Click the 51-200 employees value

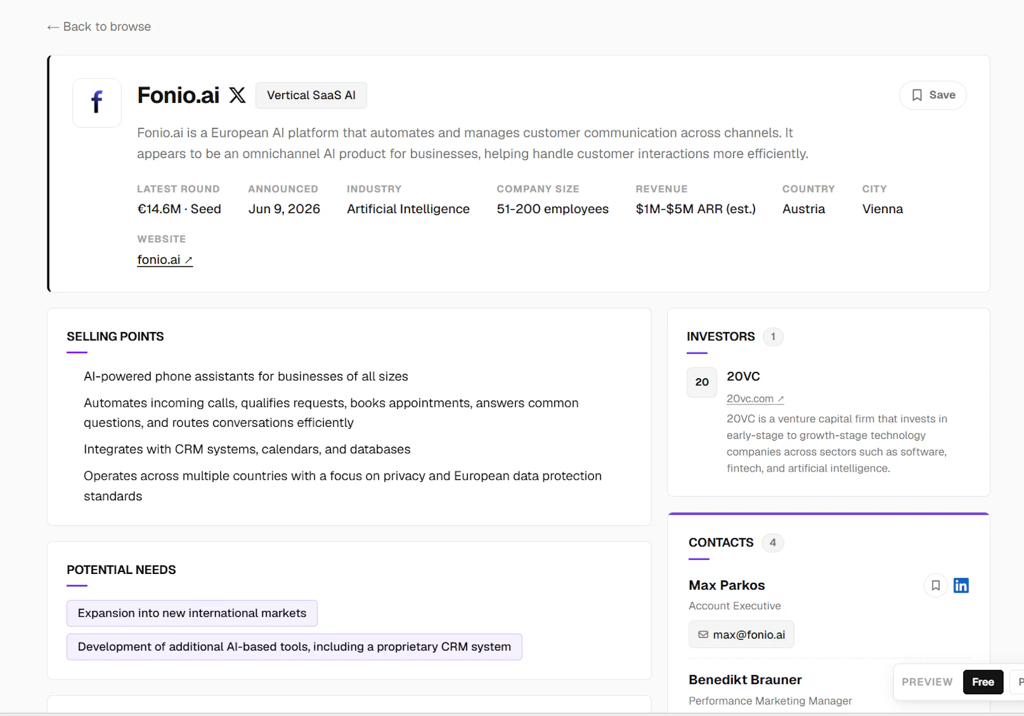click(x=552, y=209)
